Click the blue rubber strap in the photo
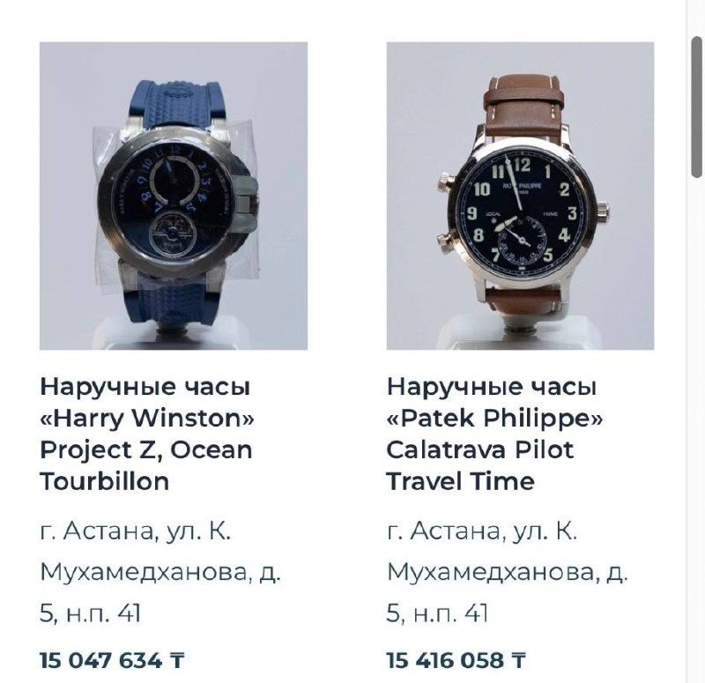 pos(180,104)
